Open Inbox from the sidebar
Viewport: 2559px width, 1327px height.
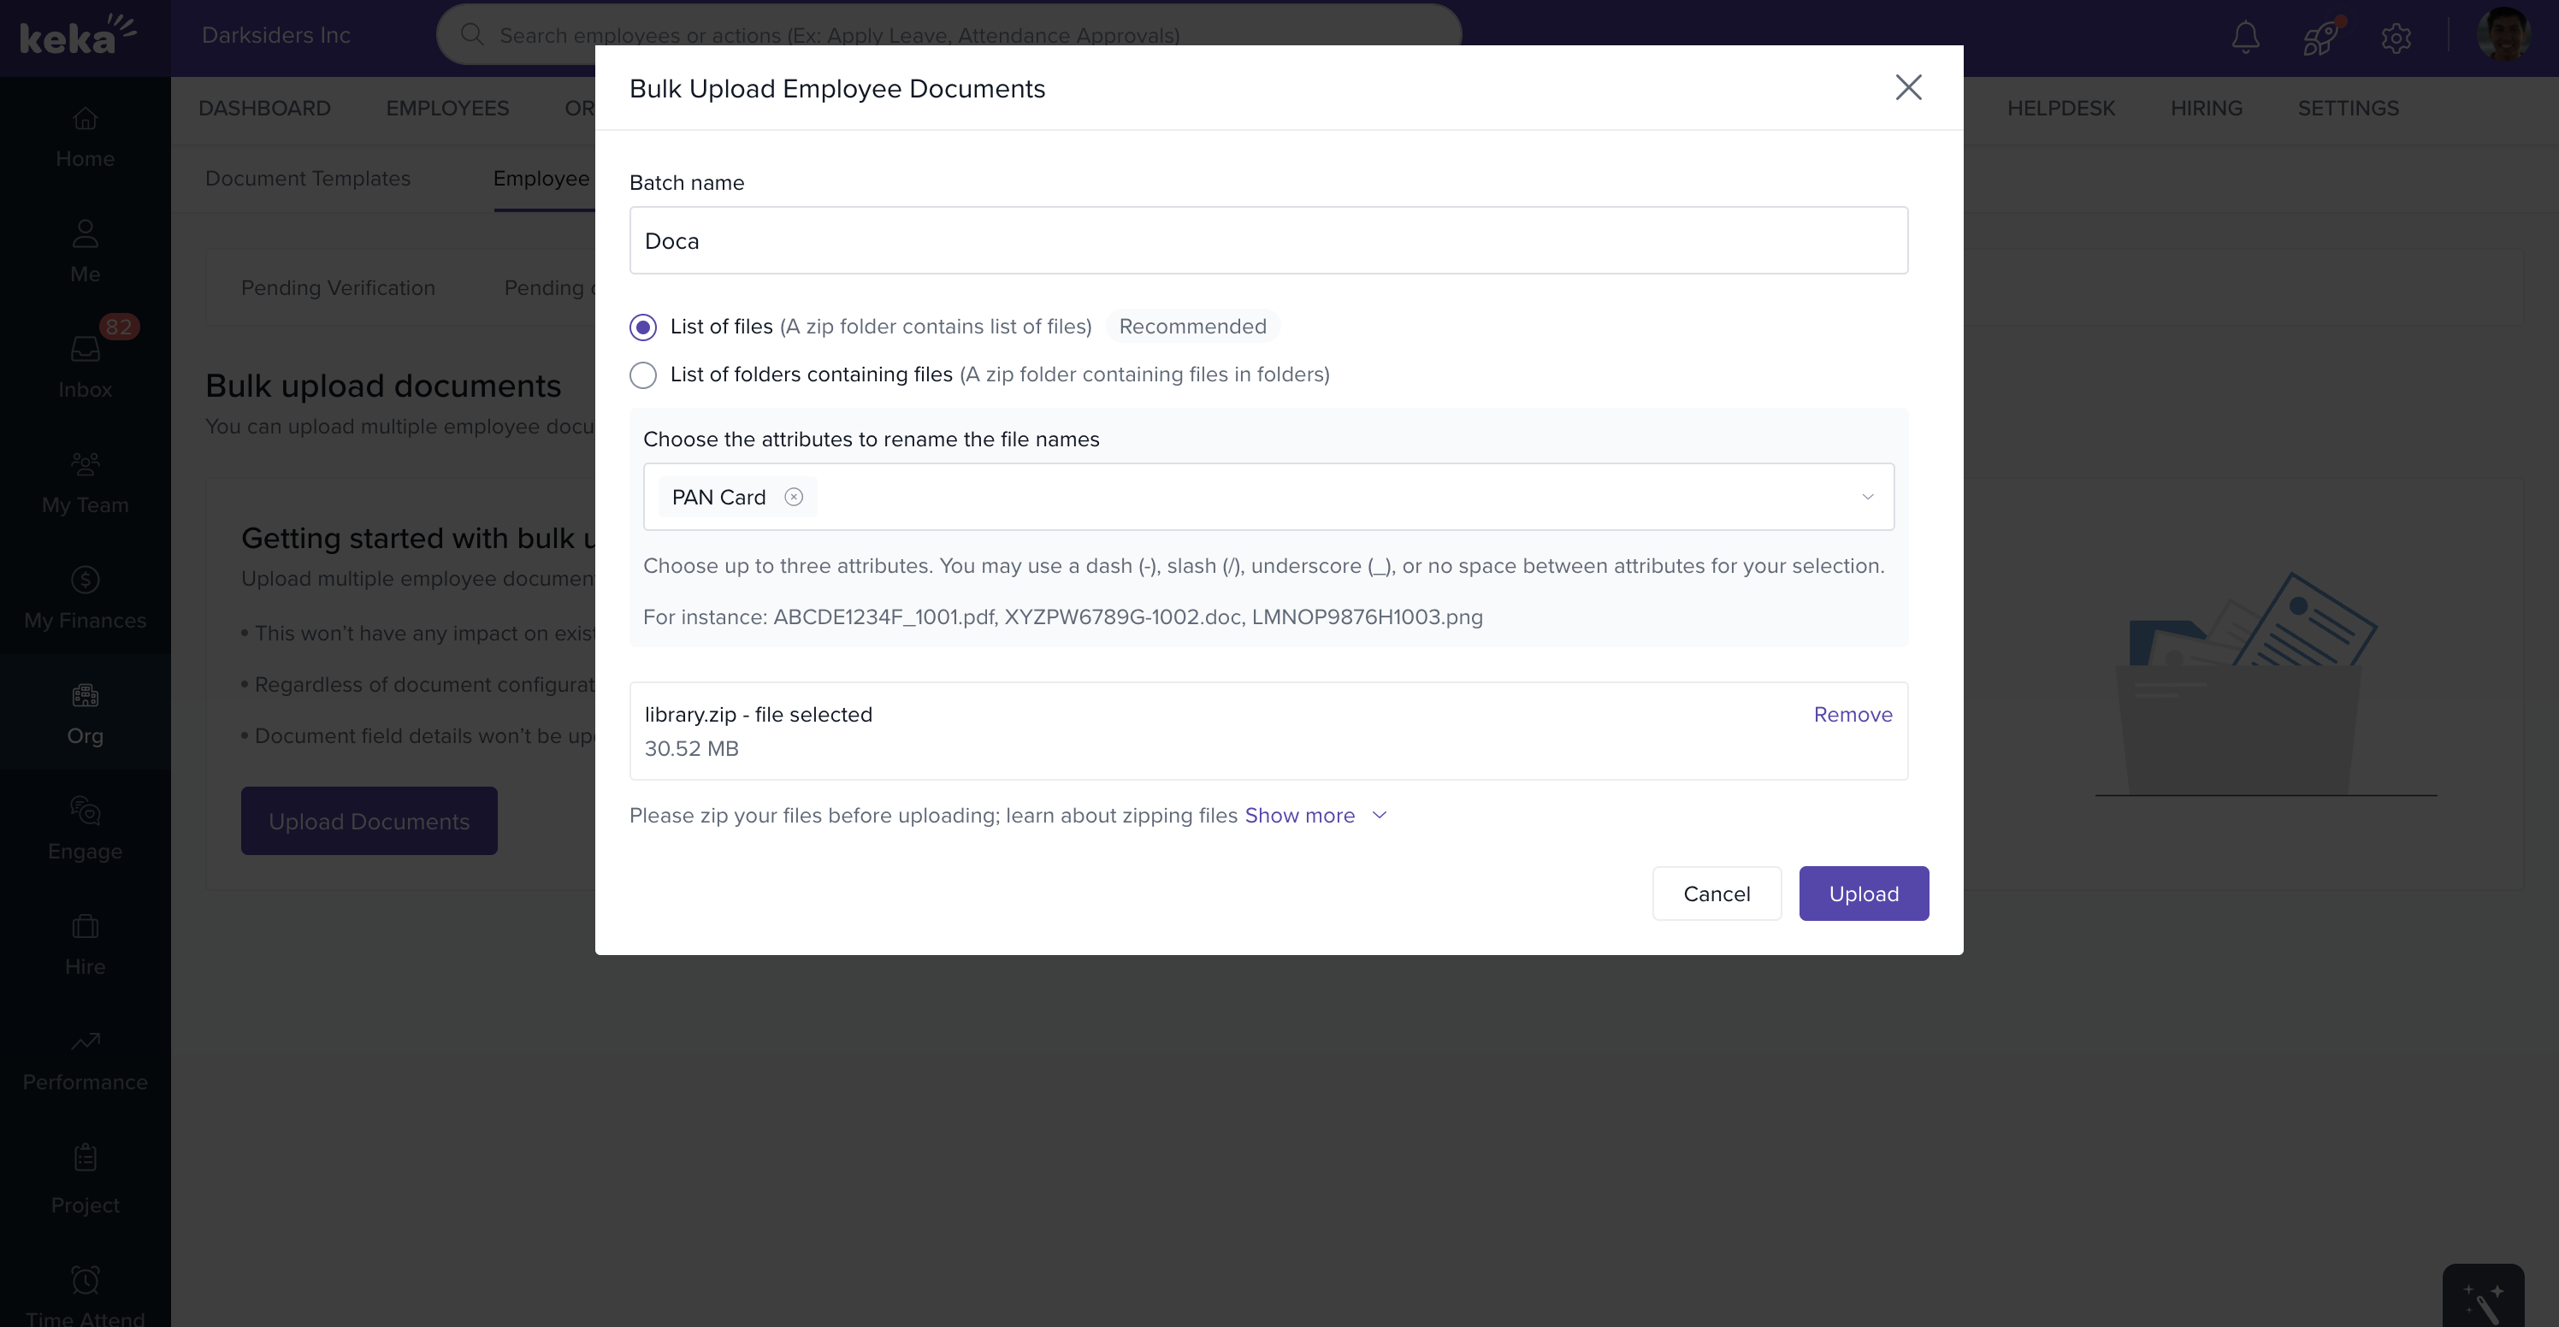pos(85,367)
